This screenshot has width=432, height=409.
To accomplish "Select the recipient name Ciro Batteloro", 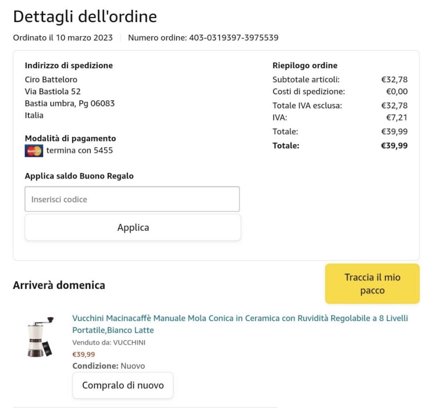I will point(51,79).
